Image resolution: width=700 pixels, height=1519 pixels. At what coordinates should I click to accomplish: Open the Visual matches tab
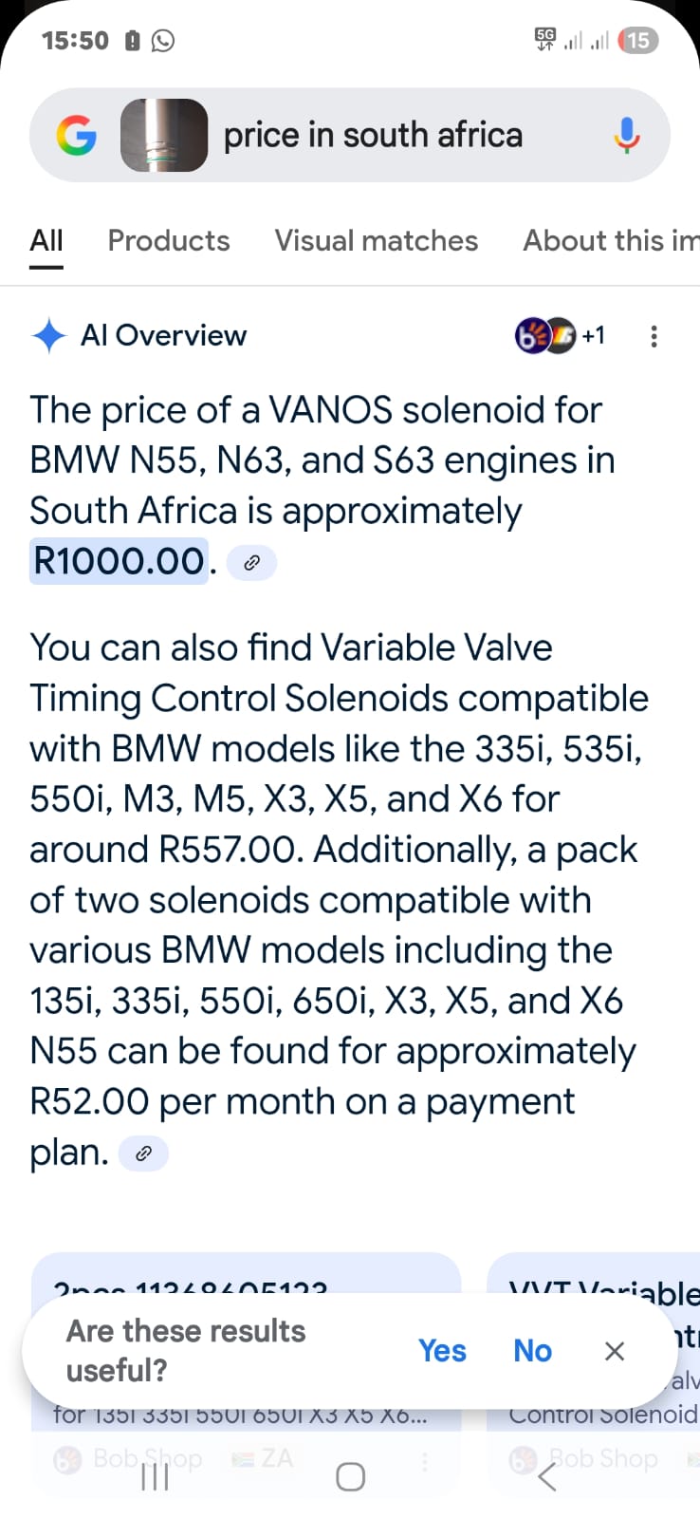(377, 241)
